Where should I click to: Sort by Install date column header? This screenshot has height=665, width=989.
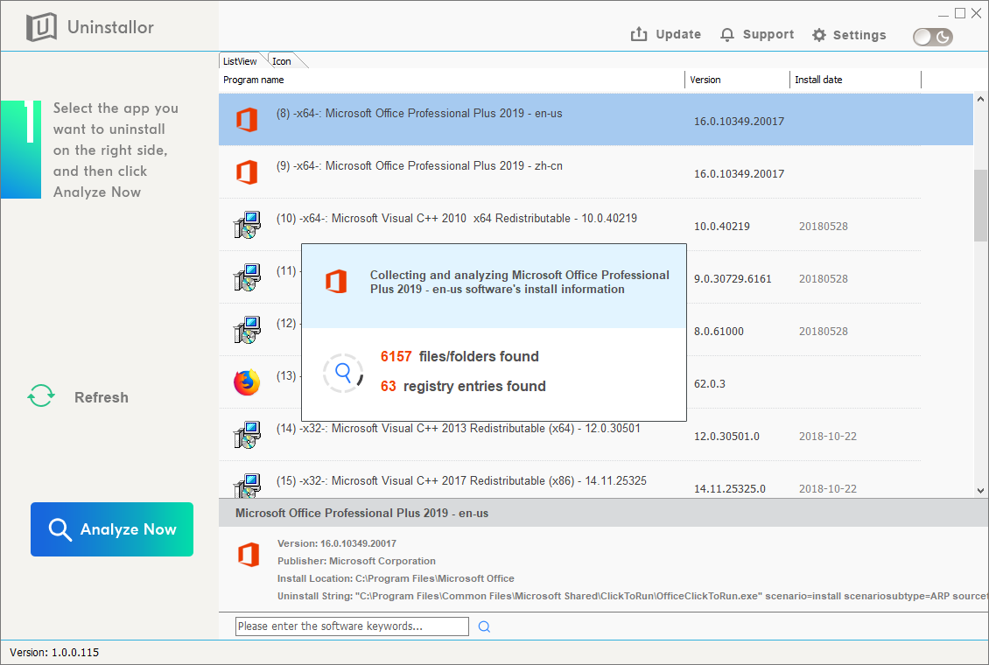(856, 80)
